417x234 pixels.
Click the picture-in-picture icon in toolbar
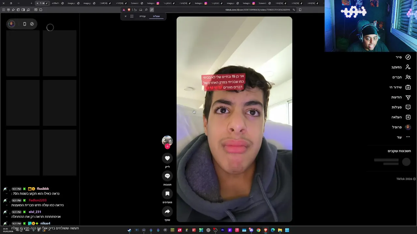141,10
